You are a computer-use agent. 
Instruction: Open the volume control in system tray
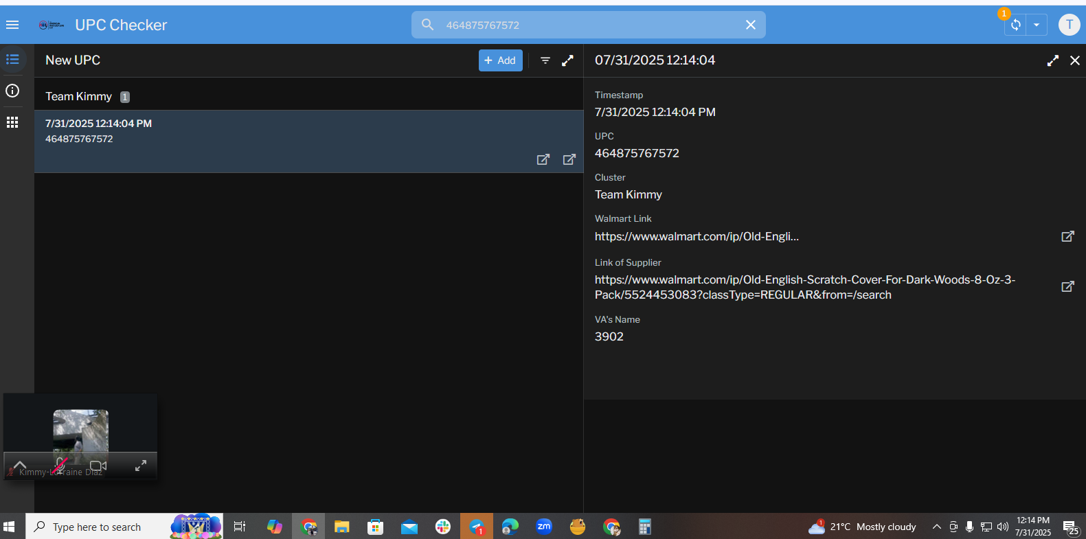pyautogui.click(x=1003, y=527)
